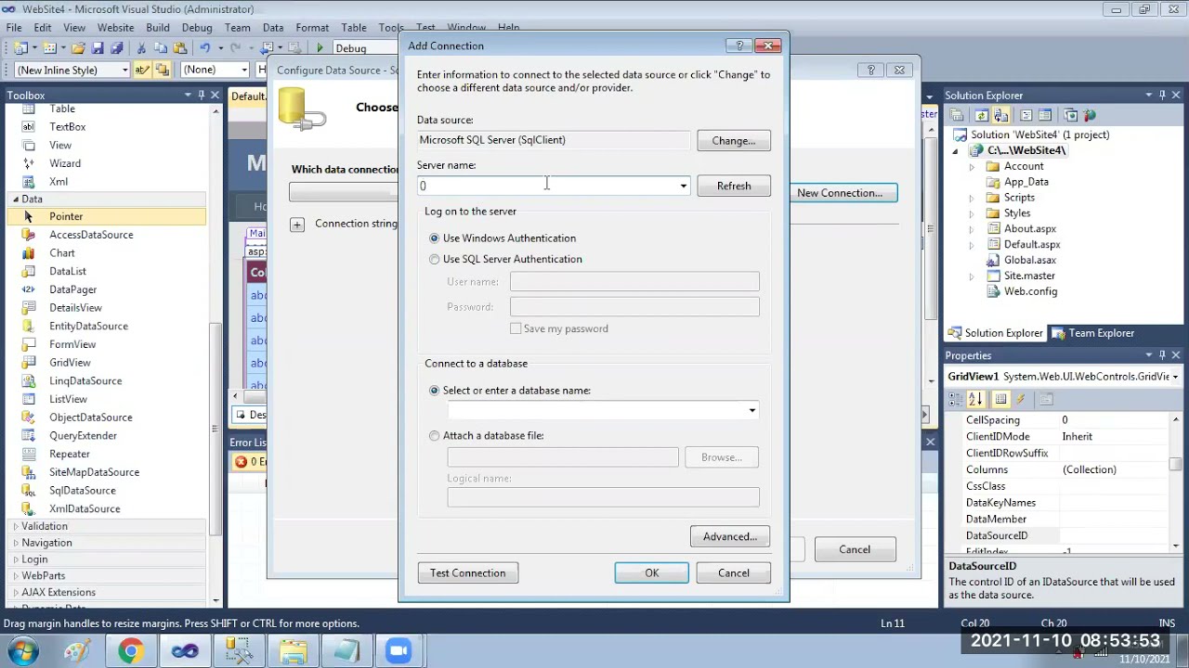Click the Properties grid scrollbar
The image size is (1189, 668).
(x=1176, y=464)
